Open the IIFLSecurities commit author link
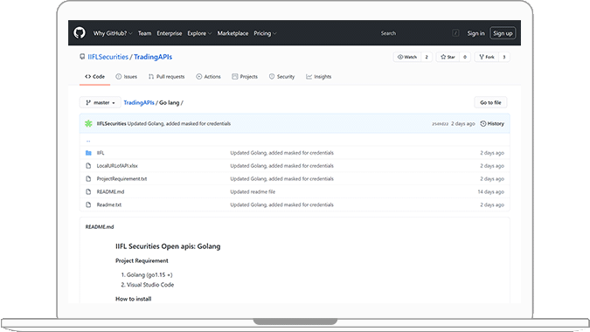590x332 pixels. pos(111,123)
